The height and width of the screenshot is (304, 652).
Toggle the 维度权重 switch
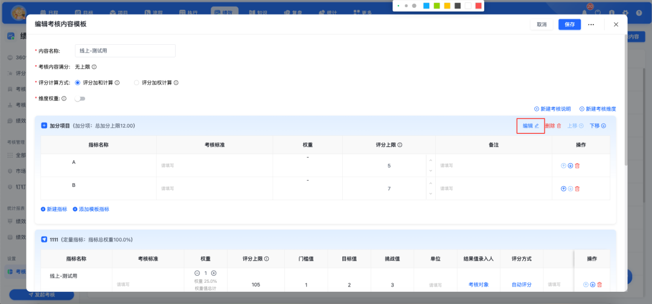tap(80, 99)
